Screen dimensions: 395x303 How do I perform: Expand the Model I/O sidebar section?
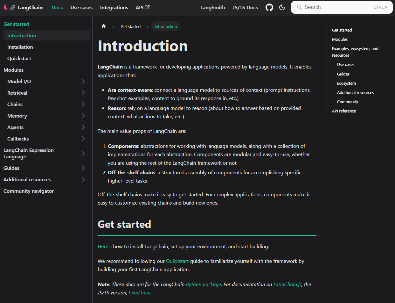click(x=83, y=81)
